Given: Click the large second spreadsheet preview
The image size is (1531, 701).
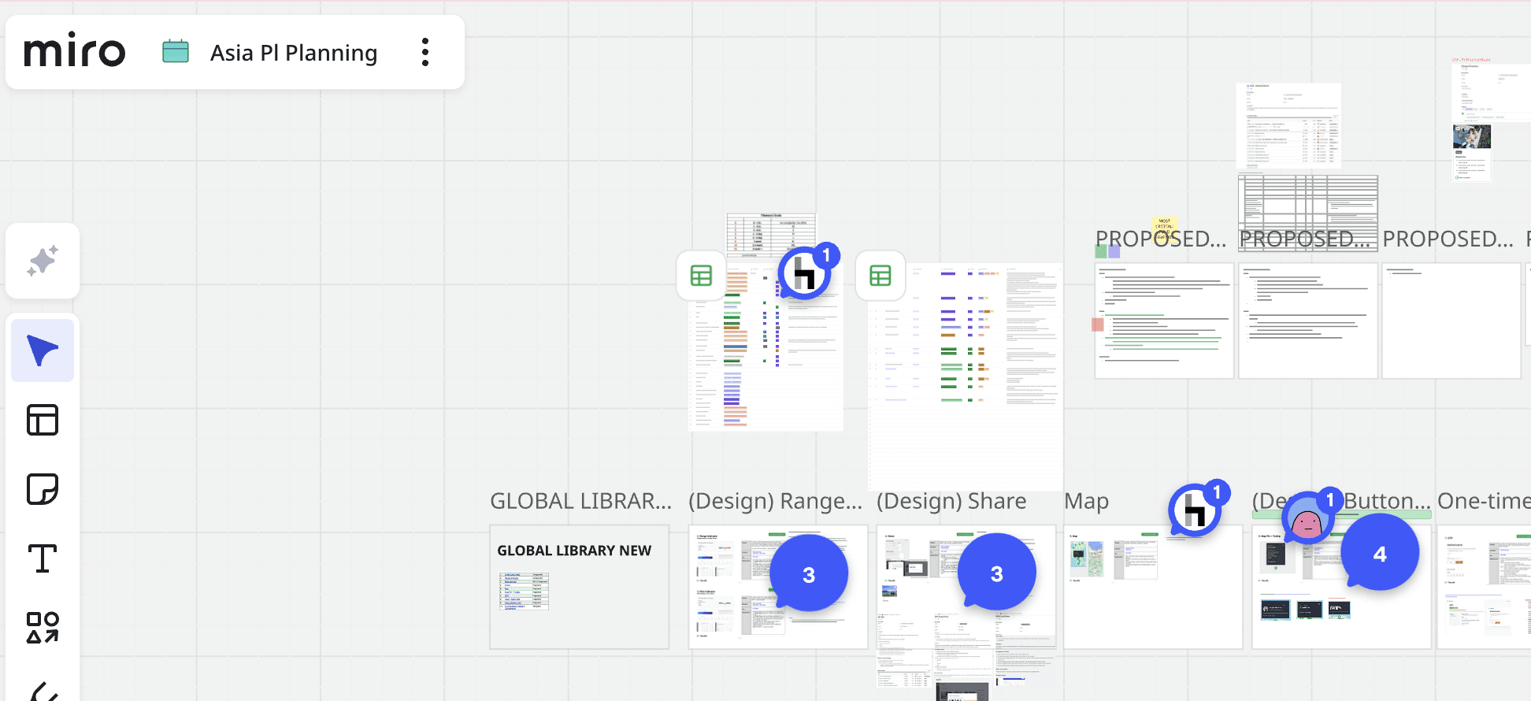Looking at the screenshot, I should 966,376.
